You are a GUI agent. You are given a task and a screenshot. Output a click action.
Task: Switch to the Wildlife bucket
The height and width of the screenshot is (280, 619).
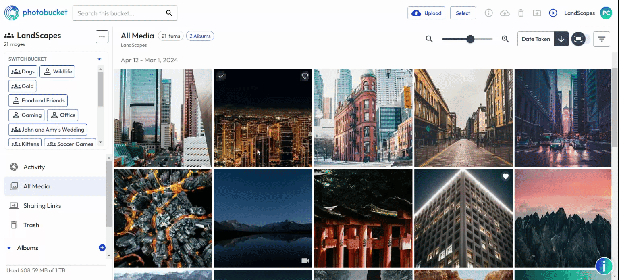[57, 71]
